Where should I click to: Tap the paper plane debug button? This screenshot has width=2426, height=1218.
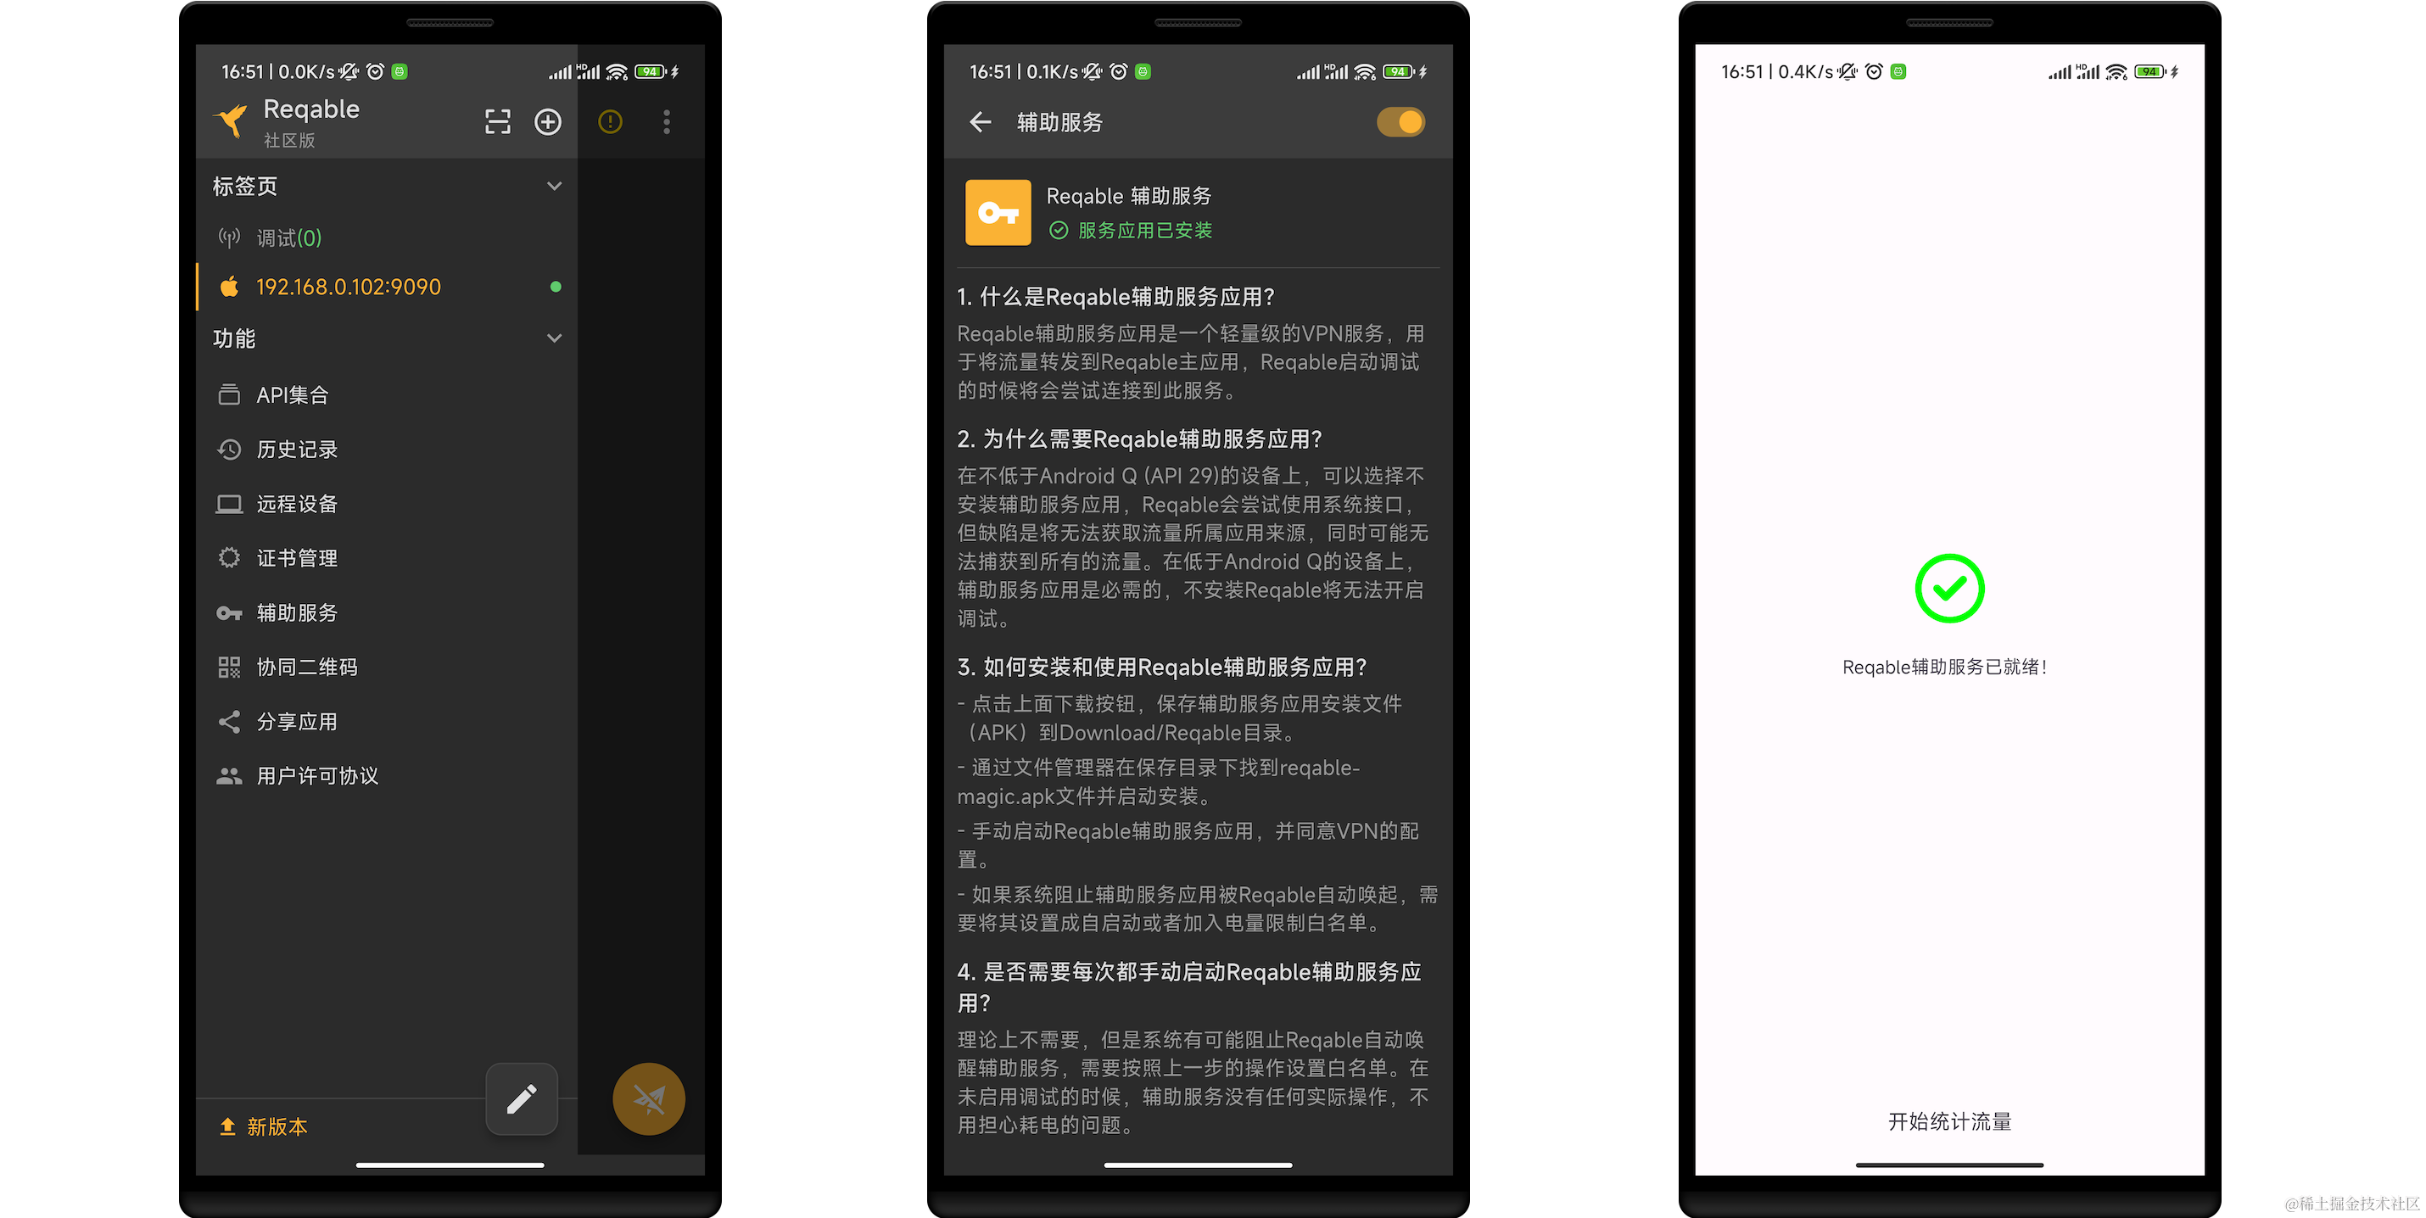pyautogui.click(x=648, y=1098)
